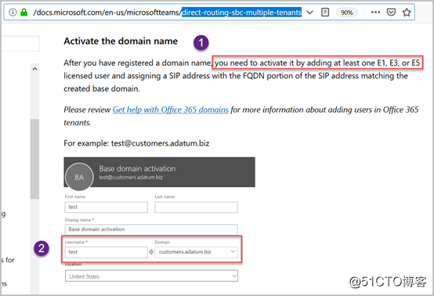
Task: Click the 'Base domain activation' header title
Action: click(x=137, y=168)
